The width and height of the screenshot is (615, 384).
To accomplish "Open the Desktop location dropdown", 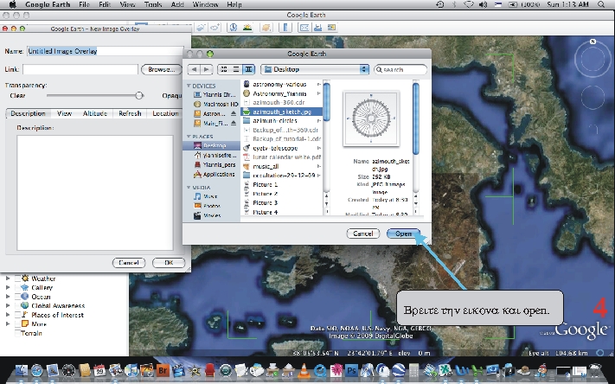I will [x=315, y=69].
